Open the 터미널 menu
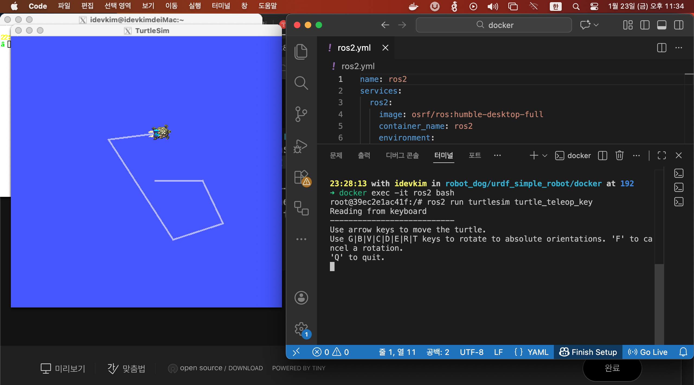Viewport: 694px width, 385px height. click(221, 6)
